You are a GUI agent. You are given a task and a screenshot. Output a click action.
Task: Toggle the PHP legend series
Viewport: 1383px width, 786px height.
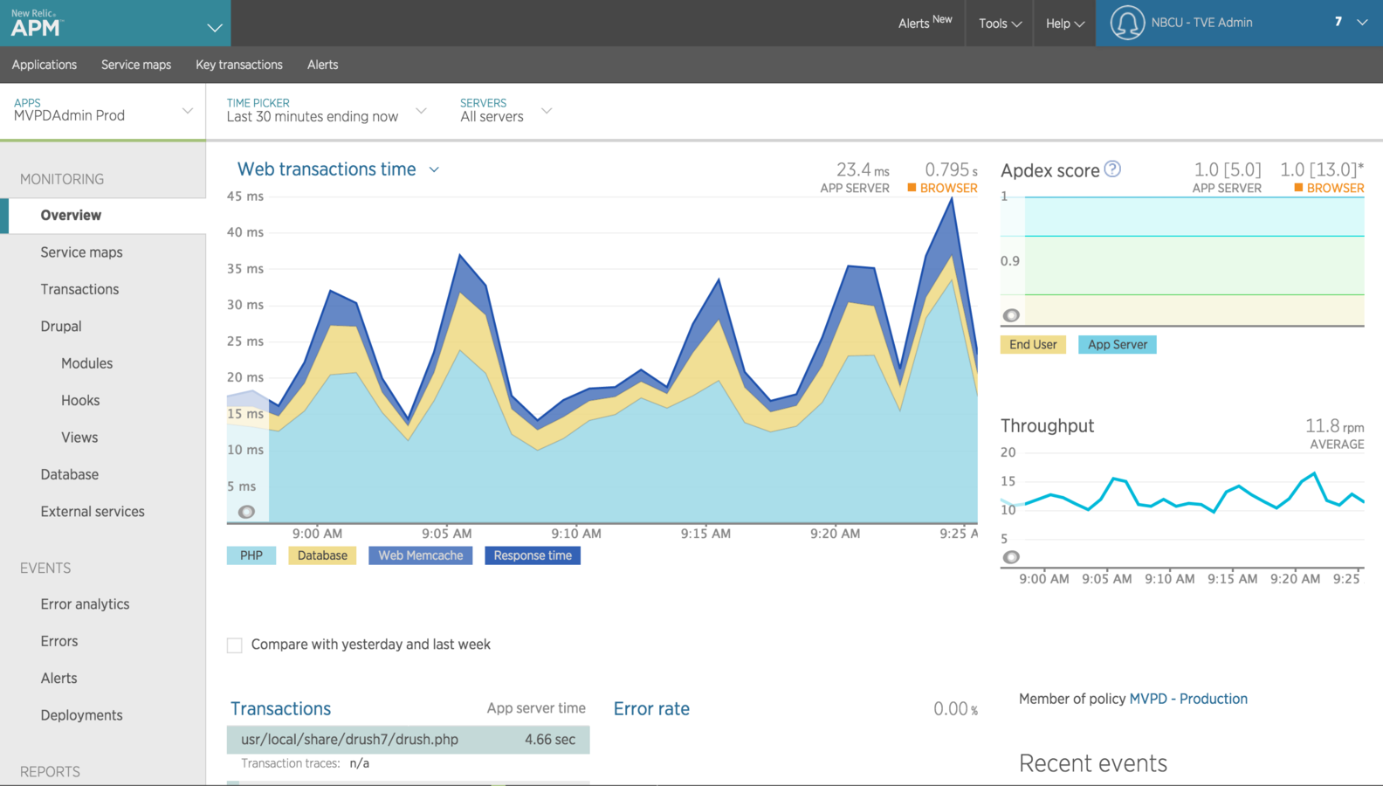[251, 555]
